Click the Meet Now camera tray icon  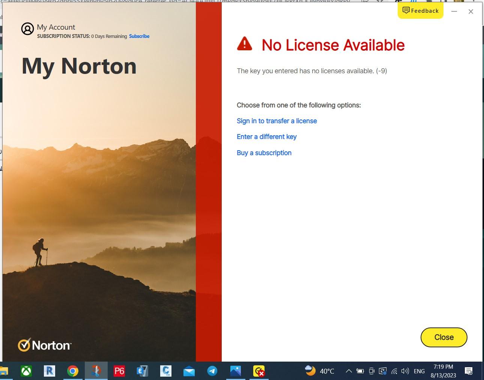tap(371, 371)
